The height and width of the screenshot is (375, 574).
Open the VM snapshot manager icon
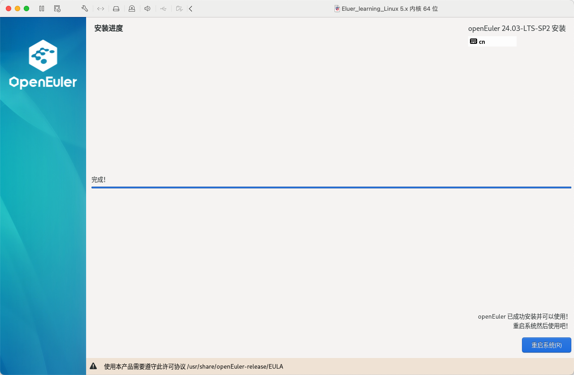click(x=57, y=9)
